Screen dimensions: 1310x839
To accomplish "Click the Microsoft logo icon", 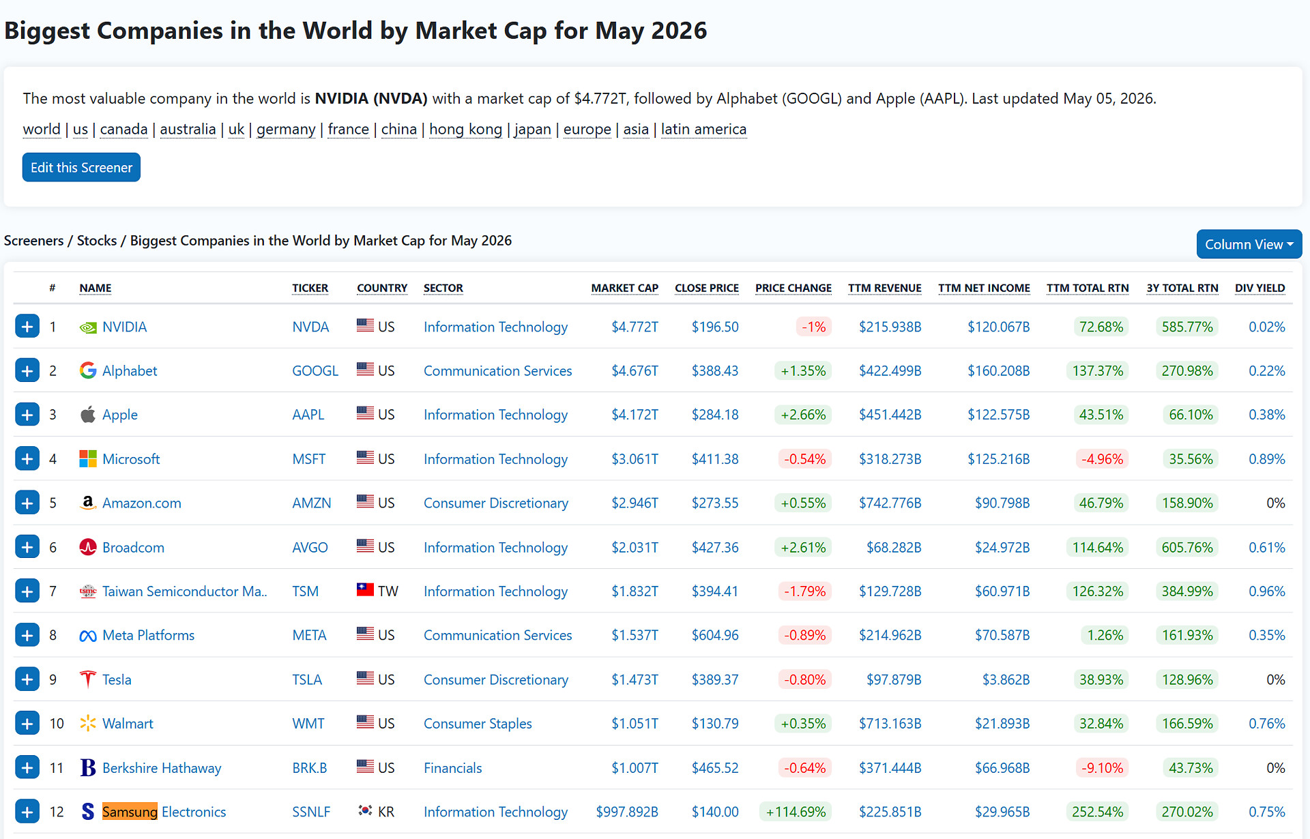I will click(88, 459).
